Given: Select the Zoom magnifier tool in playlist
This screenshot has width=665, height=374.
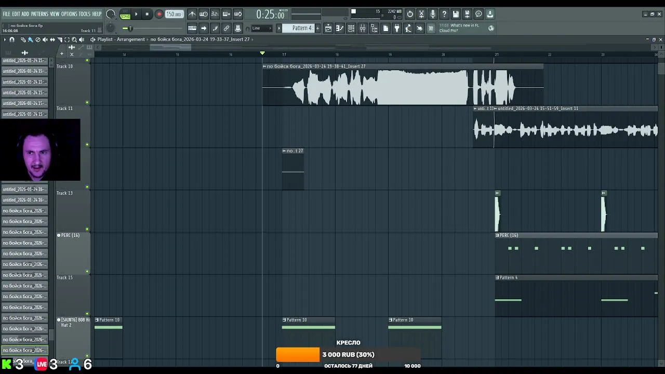Looking at the screenshot, I should 74,39.
